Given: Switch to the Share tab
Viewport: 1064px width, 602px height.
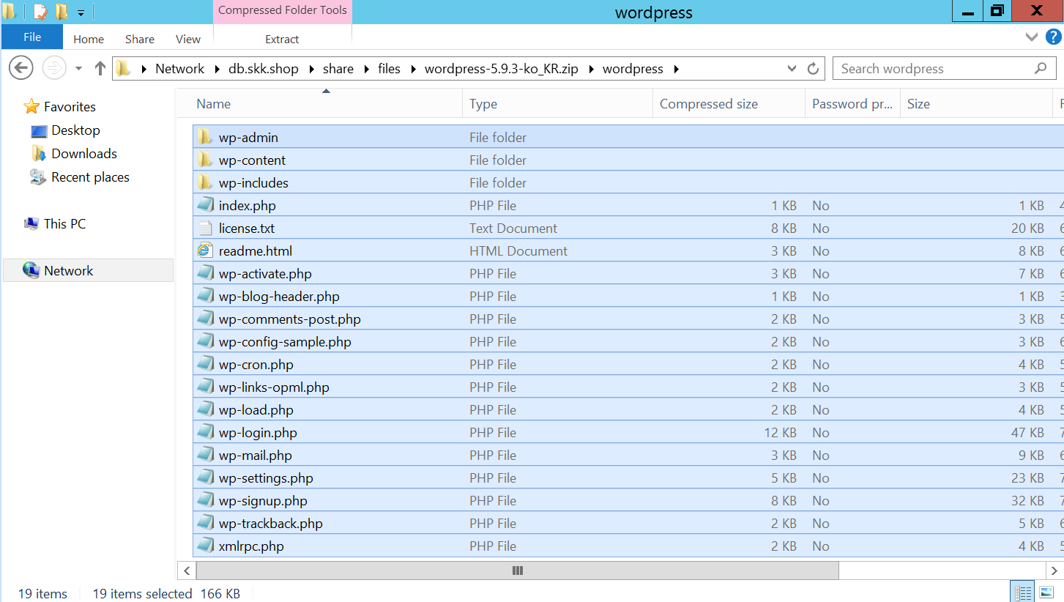Looking at the screenshot, I should [x=139, y=40].
